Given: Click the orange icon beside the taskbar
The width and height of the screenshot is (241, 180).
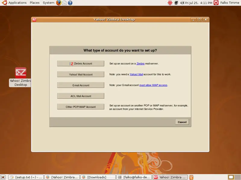Looking at the screenshot, I should (191, 177).
